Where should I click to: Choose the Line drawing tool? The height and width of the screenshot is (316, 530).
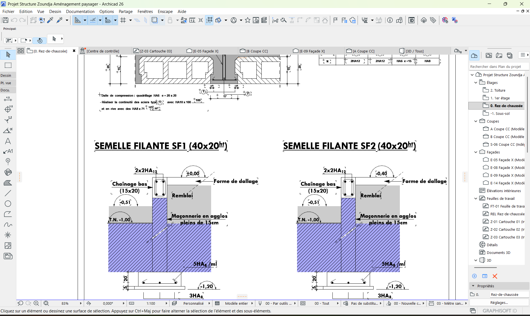click(x=8, y=193)
